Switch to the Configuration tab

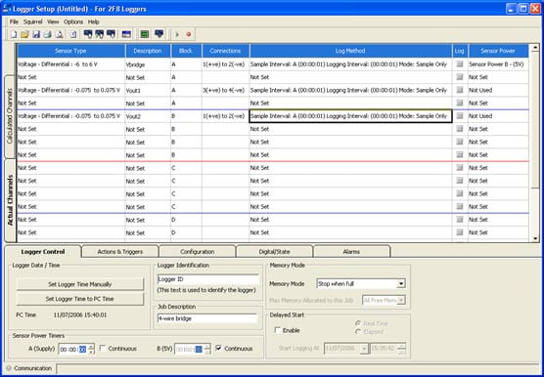(x=197, y=252)
